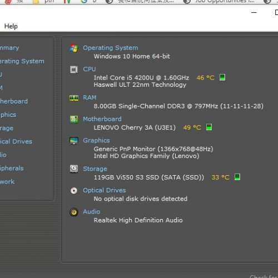Select Summary in the left sidebar
The image size is (278, 278).
click(x=9, y=48)
